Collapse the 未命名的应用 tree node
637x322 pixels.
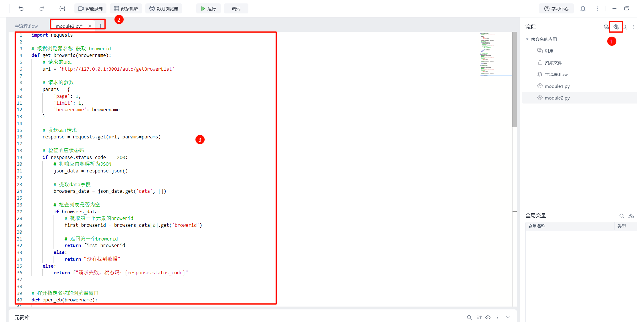point(527,39)
